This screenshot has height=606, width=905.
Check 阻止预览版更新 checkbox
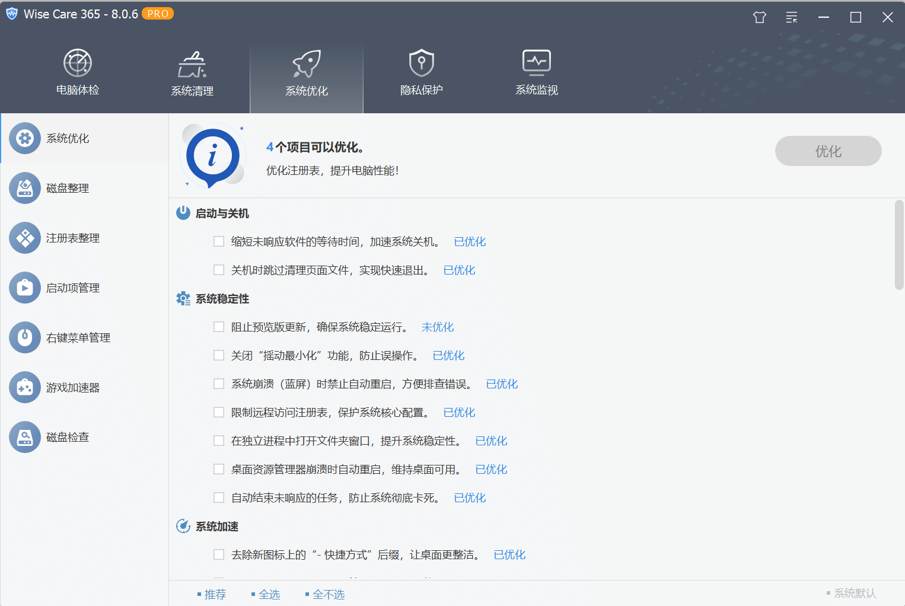tap(219, 327)
